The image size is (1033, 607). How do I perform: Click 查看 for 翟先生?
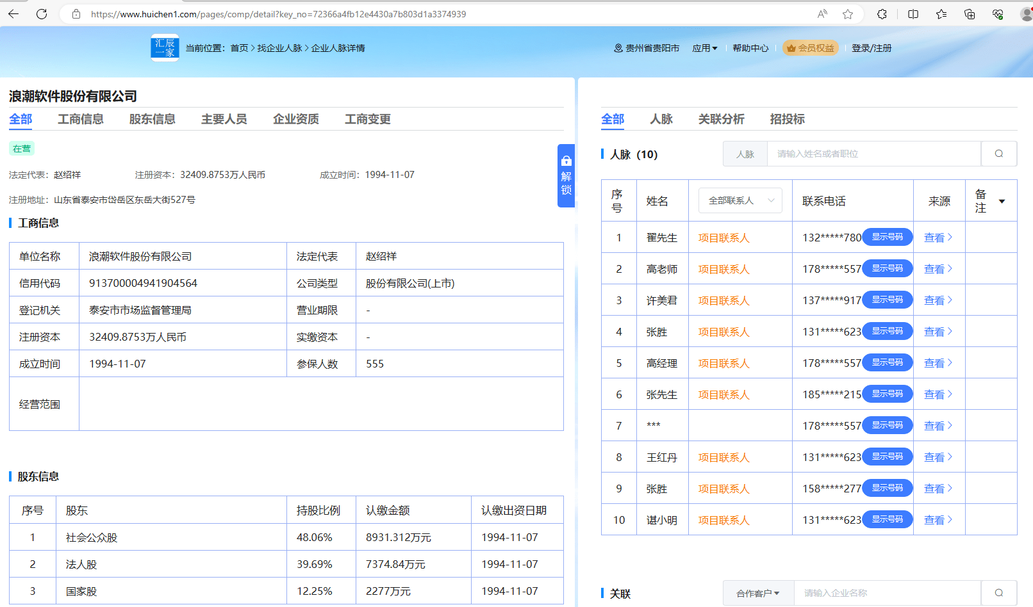938,238
